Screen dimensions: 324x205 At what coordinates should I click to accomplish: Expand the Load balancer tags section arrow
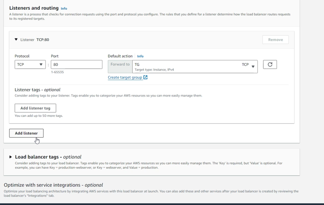coord(11,157)
